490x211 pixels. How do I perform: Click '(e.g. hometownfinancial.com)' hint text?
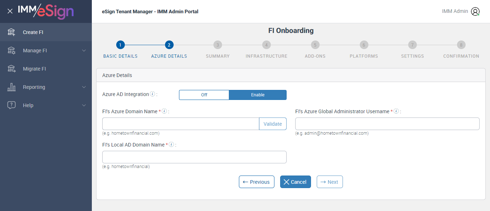131,133
